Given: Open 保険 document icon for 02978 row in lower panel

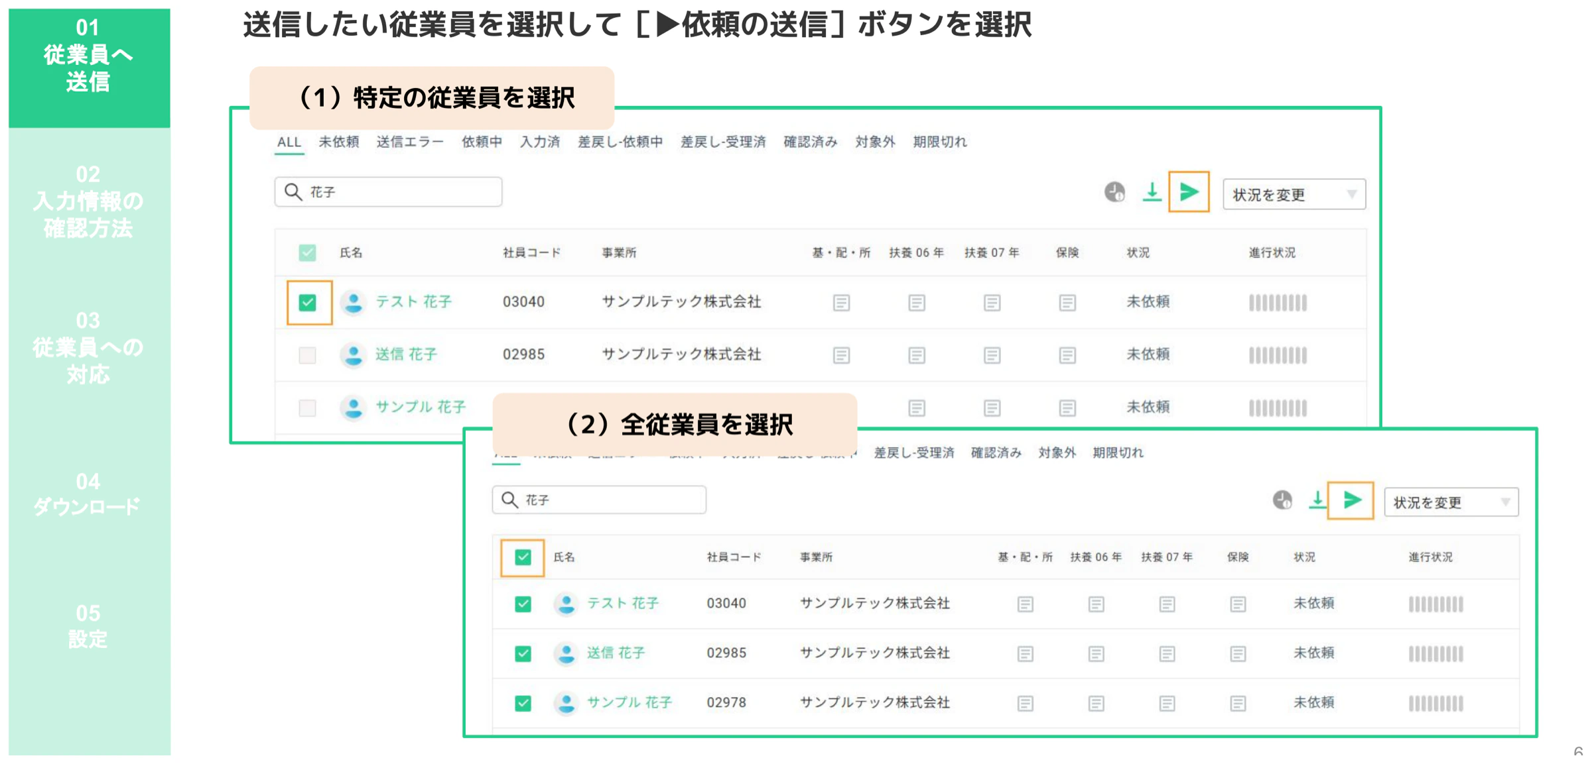Looking at the screenshot, I should click(x=1238, y=703).
